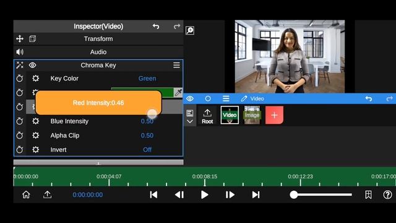Click the timeline zoom slider handle
This screenshot has height=223, width=396.
tap(294, 195)
